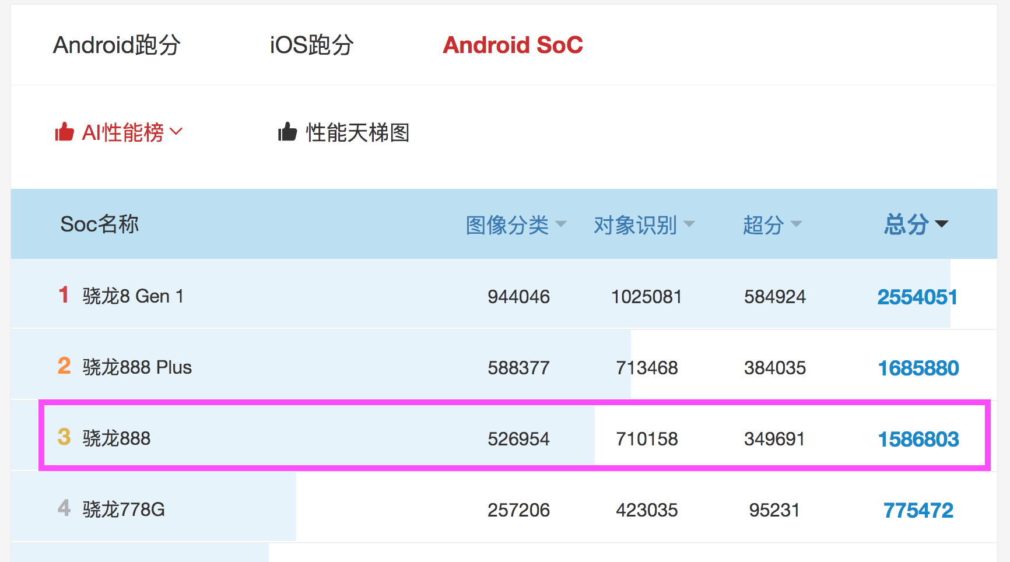Click super-resolution score 384035
Image resolution: width=1010 pixels, height=562 pixels.
click(775, 368)
